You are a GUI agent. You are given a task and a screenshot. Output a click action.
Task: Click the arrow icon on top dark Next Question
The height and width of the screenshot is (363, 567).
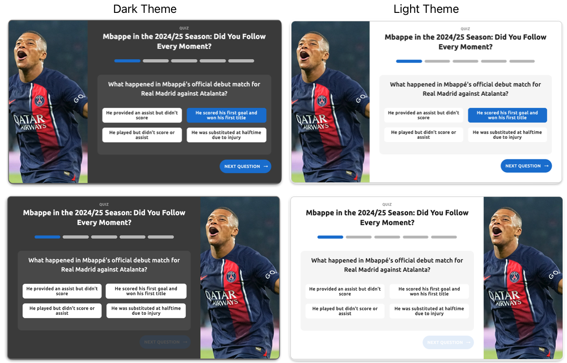click(266, 166)
